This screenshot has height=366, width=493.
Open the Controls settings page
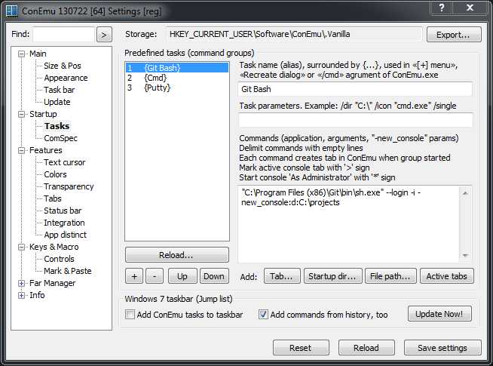click(59, 259)
